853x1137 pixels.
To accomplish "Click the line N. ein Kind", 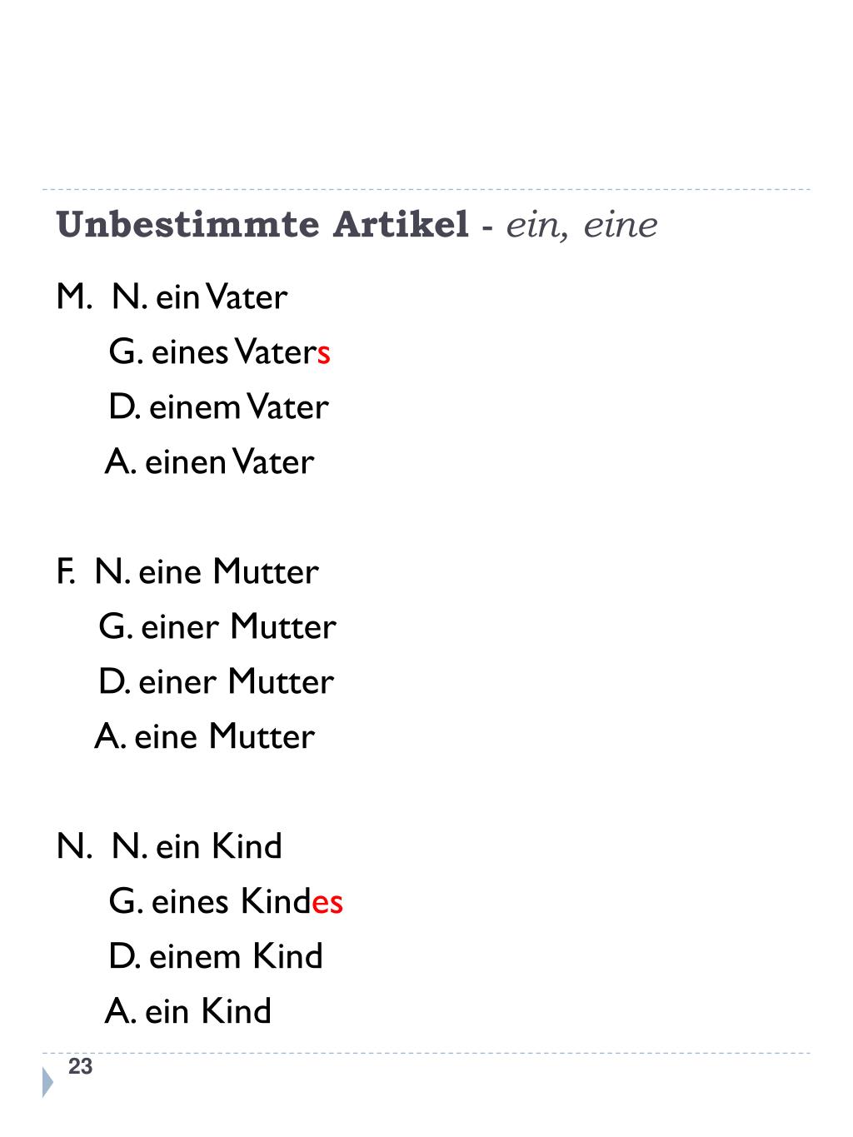I will click(197, 846).
